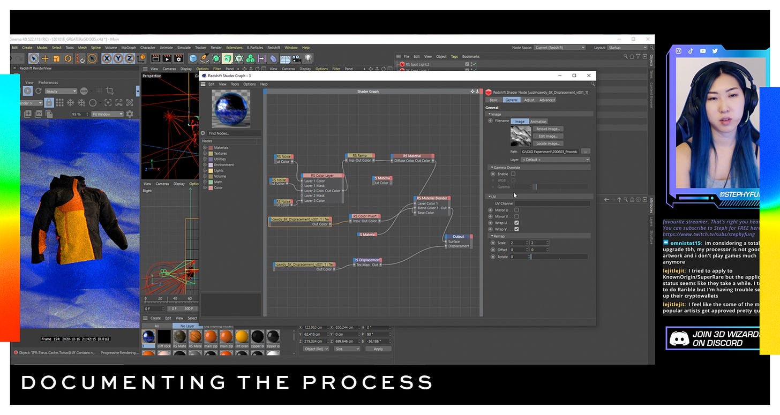Viewport: 780px width, 415px height.
Task: Open the MoGraph menu
Action: (129, 48)
